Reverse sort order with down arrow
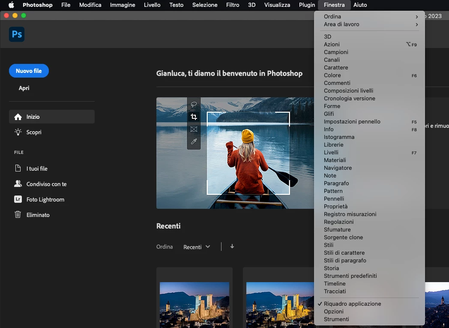449x328 pixels. coord(232,247)
